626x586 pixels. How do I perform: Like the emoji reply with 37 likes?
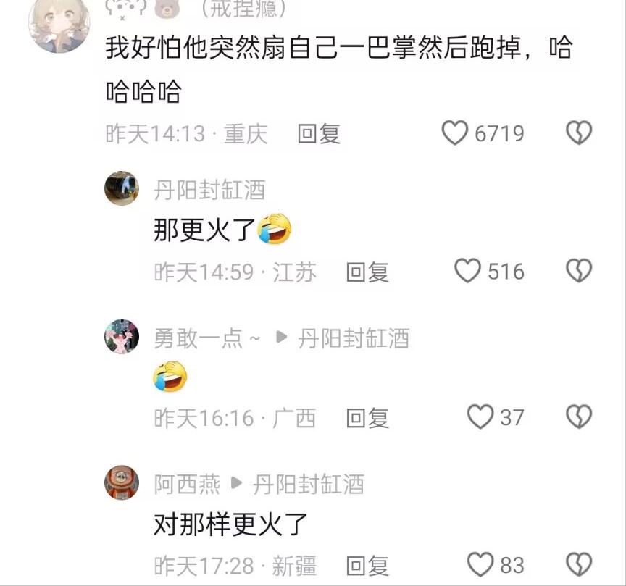[480, 417]
